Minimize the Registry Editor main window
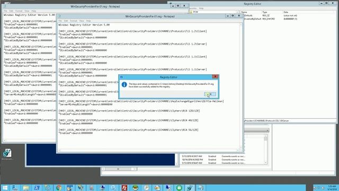This screenshot has height=191, width=339. coord(322,3)
